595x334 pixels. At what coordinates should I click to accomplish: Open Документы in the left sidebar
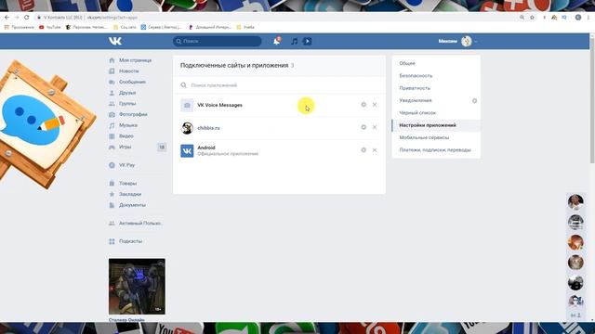[132, 205]
